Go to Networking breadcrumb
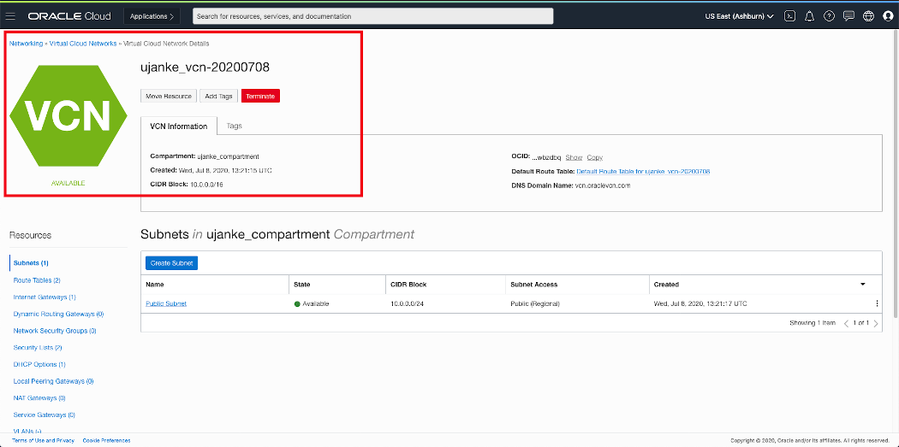This screenshot has width=899, height=447. tap(26, 44)
